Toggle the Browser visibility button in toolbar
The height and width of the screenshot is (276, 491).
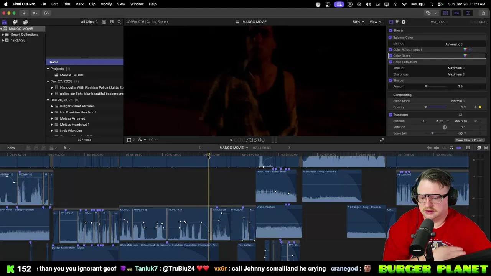445,13
